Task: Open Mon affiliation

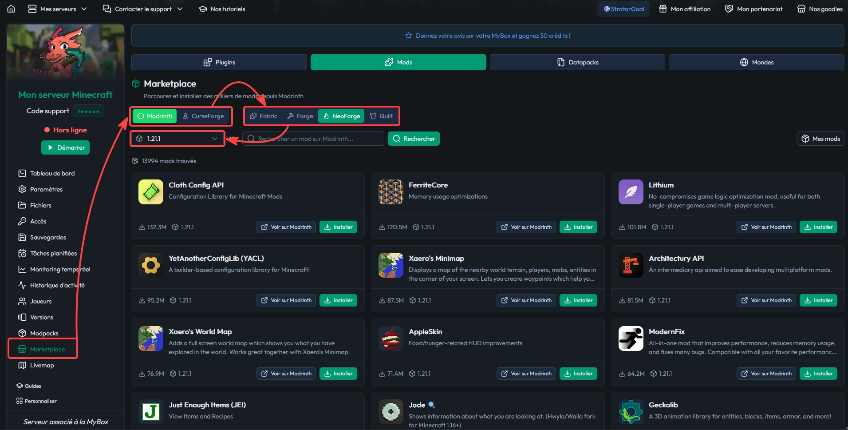Action: [685, 9]
